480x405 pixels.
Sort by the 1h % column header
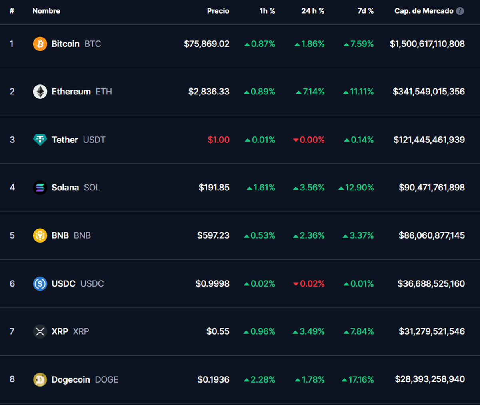tap(267, 11)
